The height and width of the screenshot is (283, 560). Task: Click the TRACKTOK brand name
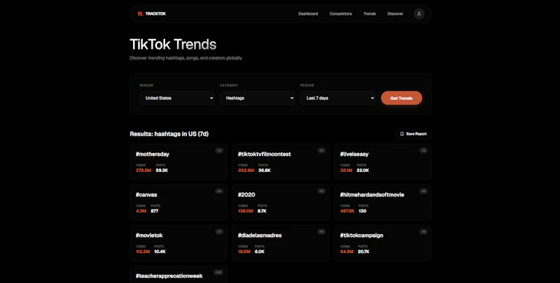point(155,13)
